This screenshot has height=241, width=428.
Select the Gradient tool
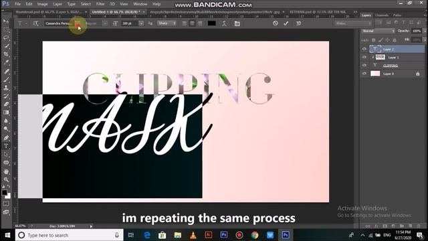point(6,112)
